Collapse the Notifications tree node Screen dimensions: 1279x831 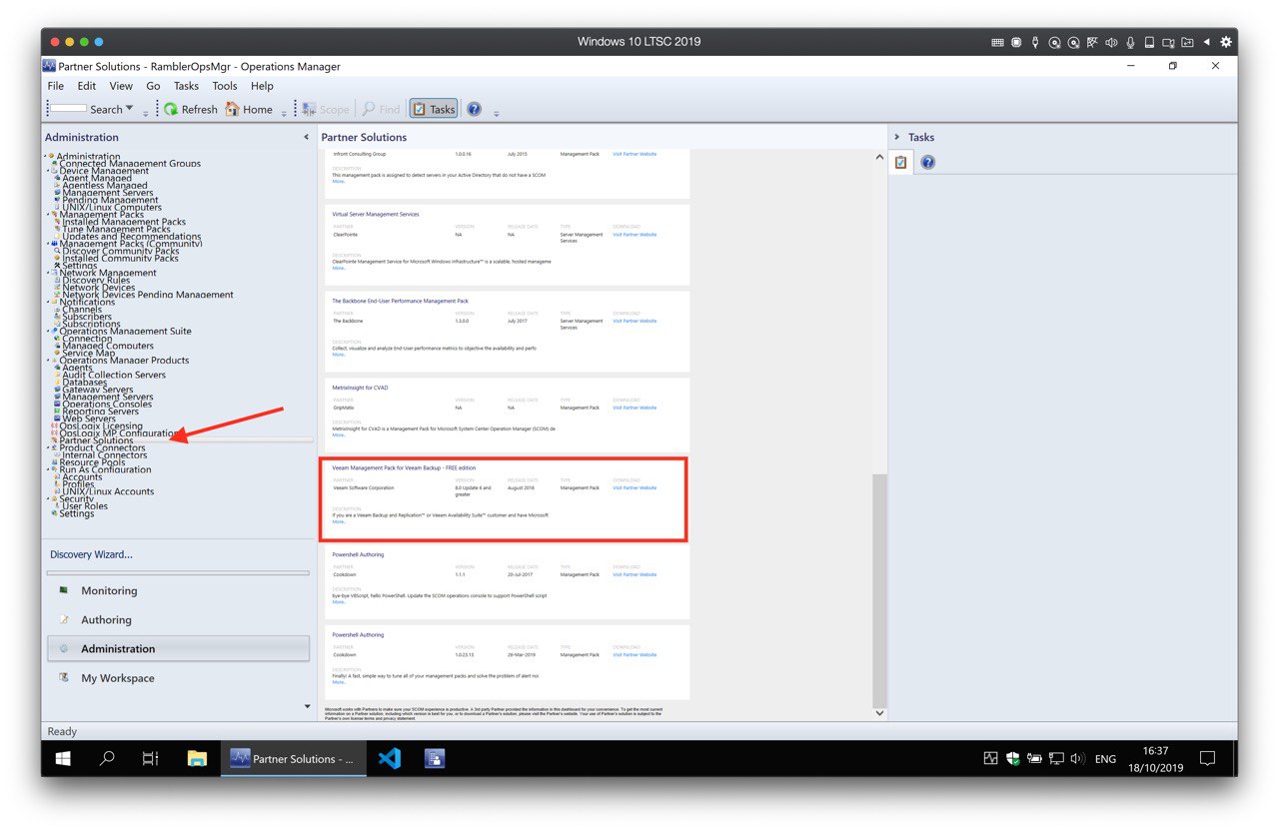[x=46, y=302]
